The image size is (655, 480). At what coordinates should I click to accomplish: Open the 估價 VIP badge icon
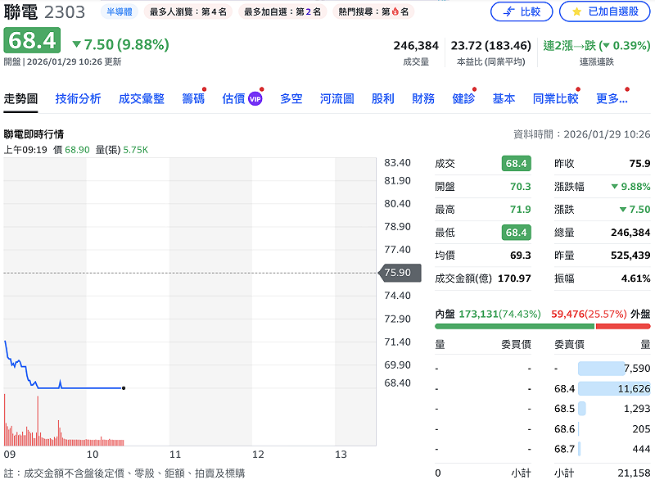click(254, 98)
